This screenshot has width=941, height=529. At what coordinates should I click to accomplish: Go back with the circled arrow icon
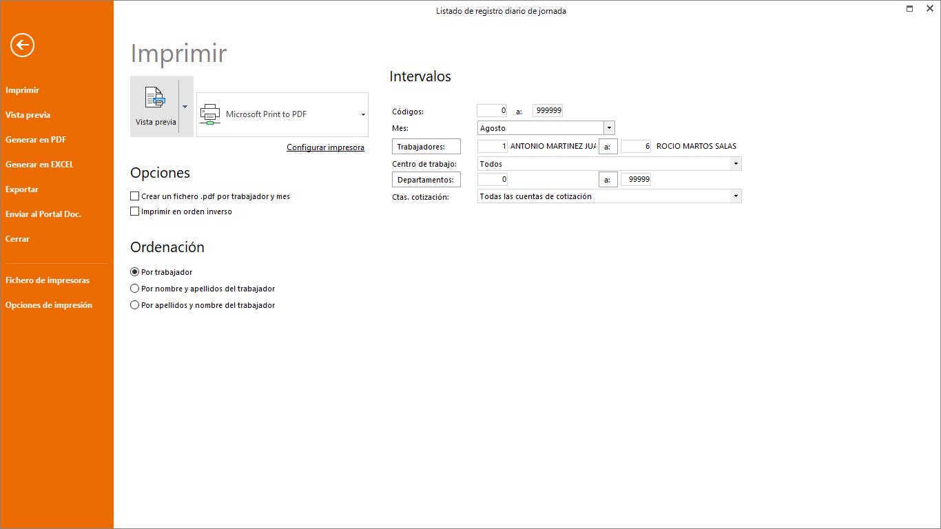click(x=22, y=45)
